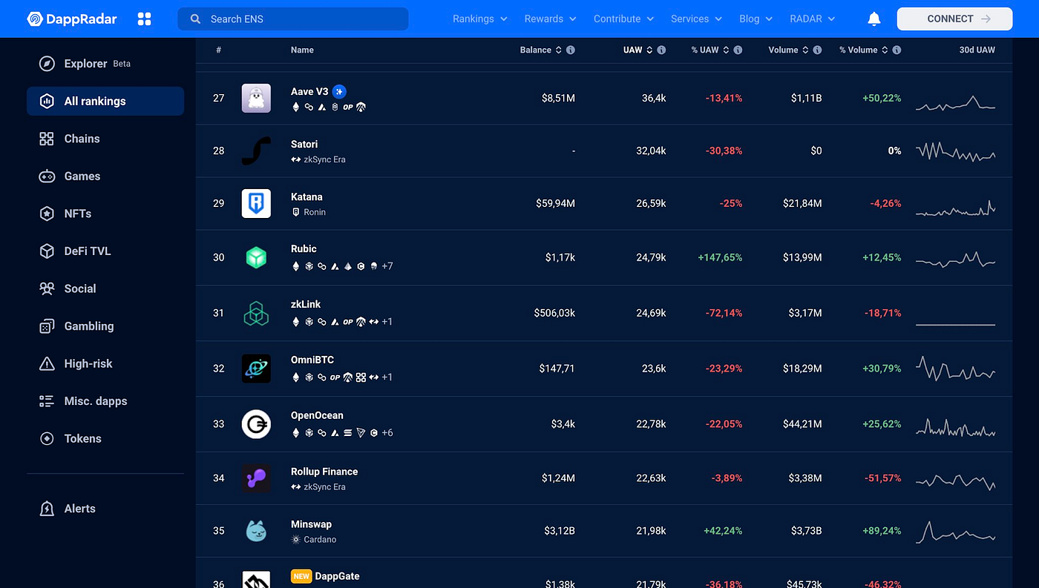This screenshot has height=588, width=1039.
Task: Click the zkLink logo
Action: coord(256,313)
